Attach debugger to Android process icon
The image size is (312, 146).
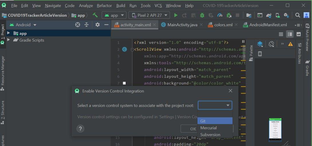[x=229, y=15]
